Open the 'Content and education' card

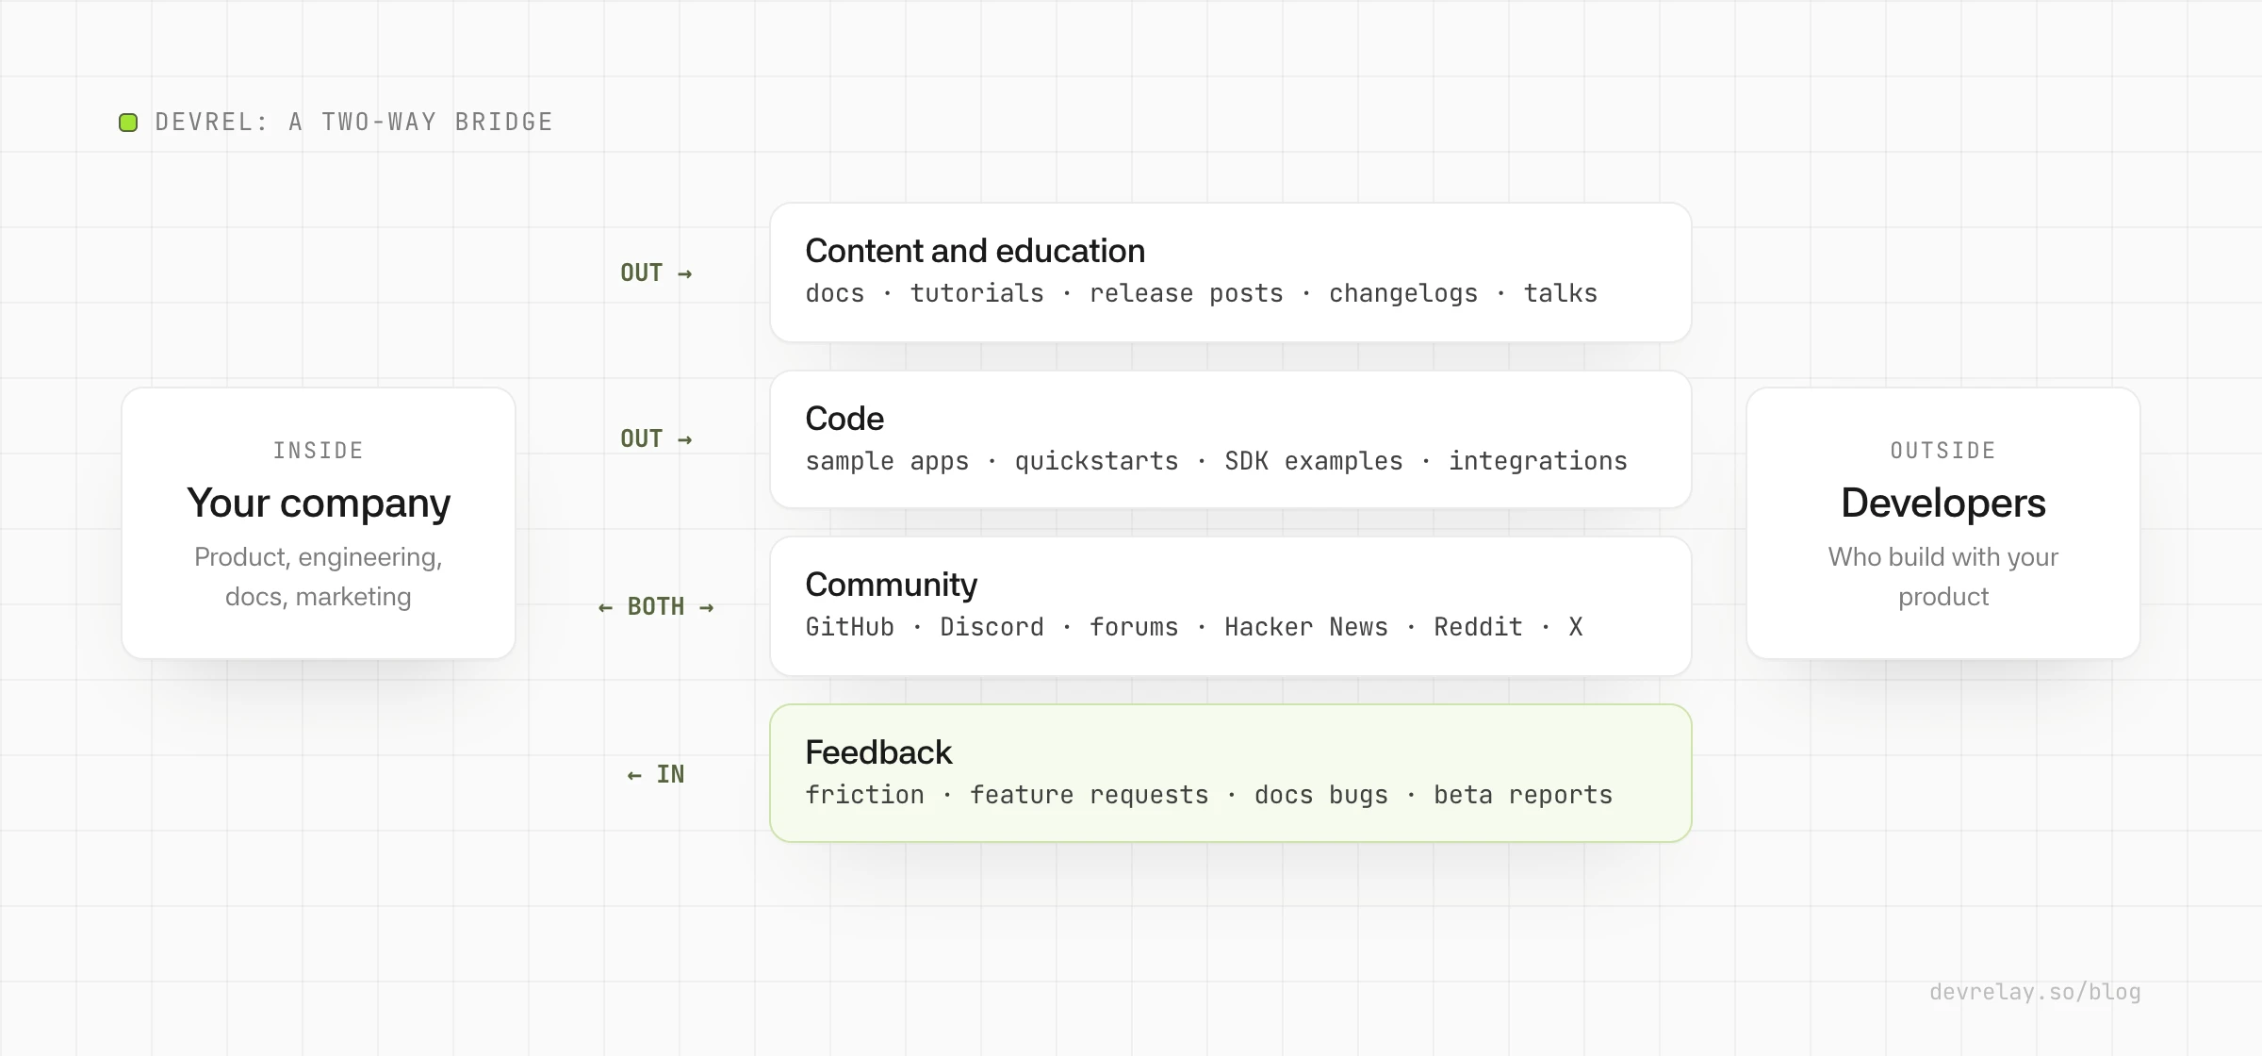coord(1230,272)
